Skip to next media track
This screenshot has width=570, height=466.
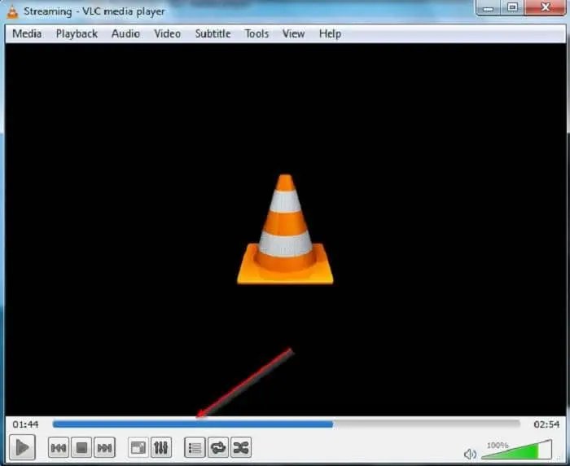click(104, 447)
